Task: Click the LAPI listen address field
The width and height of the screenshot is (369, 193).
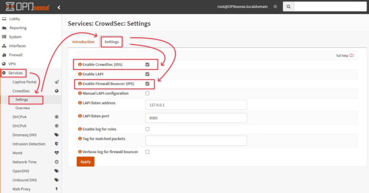Action: 196,105
